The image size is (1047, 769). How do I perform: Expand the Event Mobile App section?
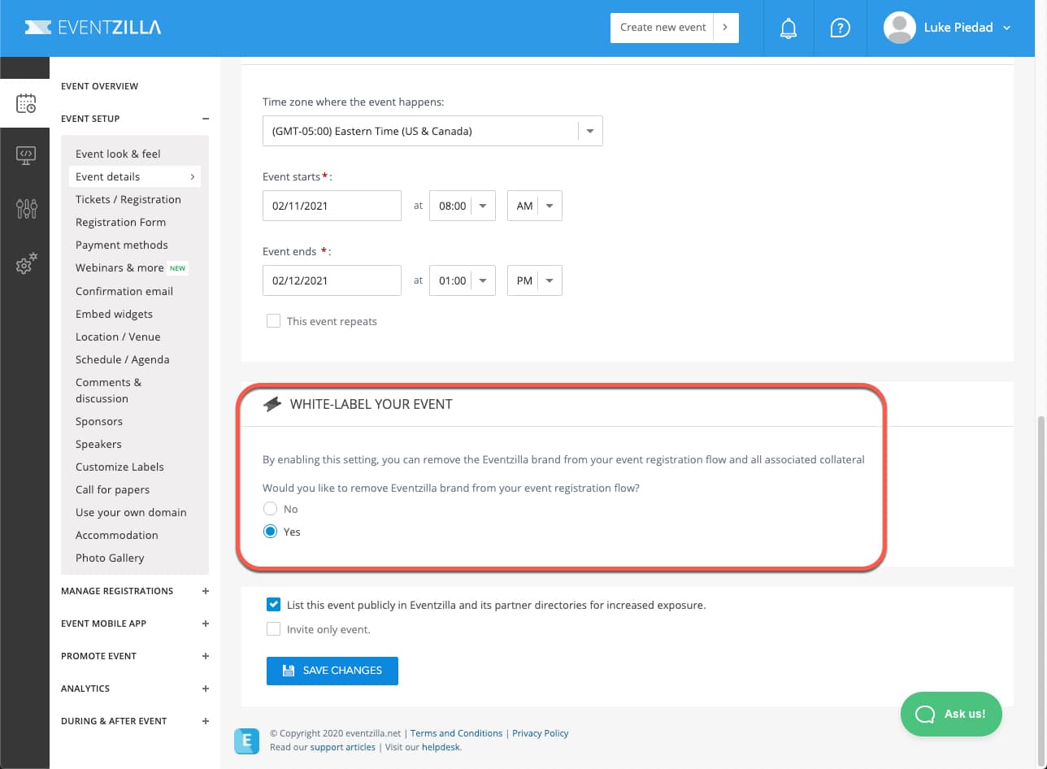206,623
